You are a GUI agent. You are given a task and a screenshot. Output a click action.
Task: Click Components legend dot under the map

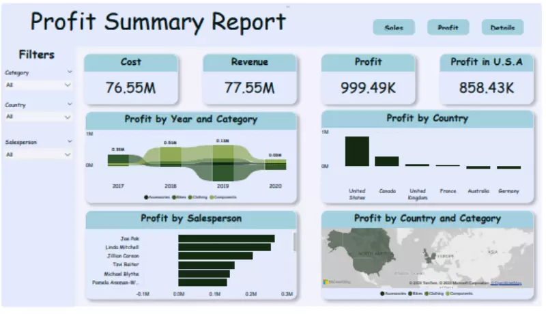[448, 294]
